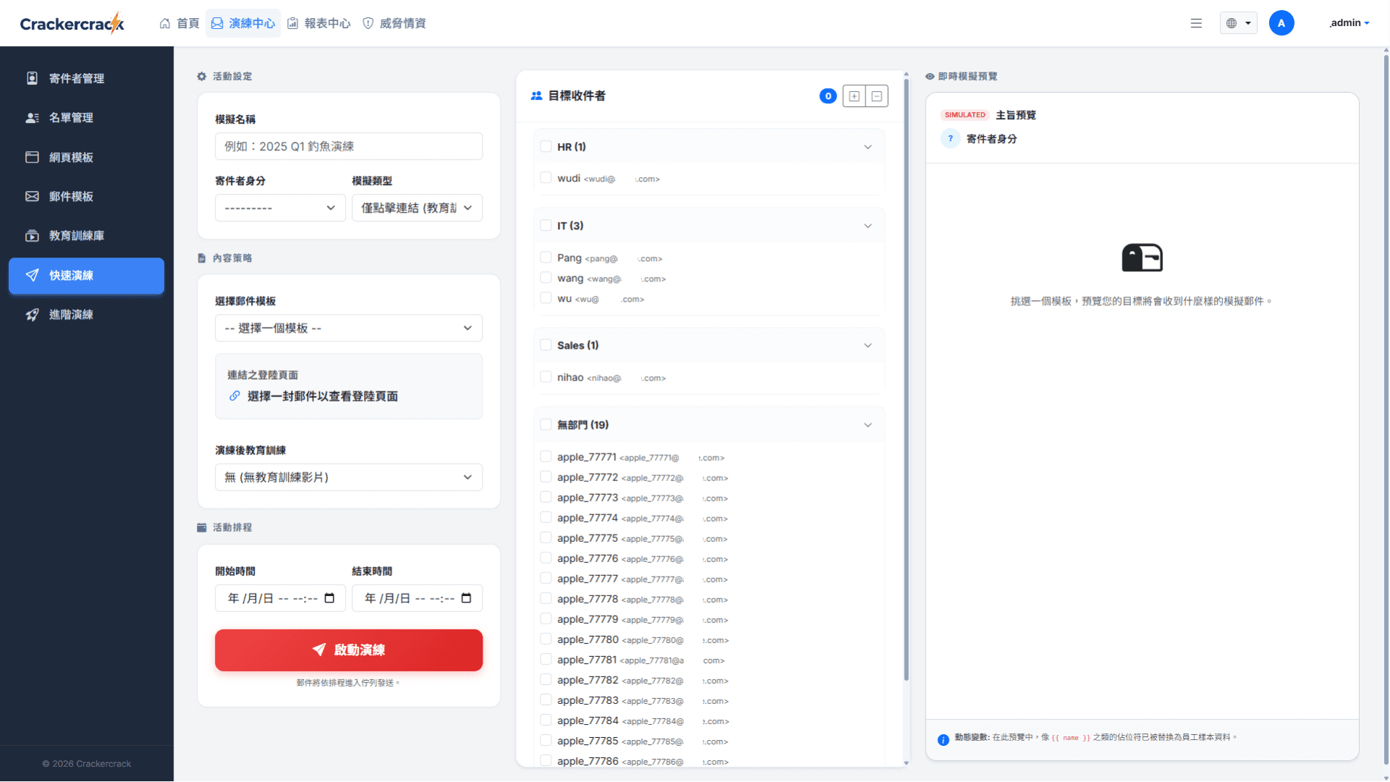
Task: Select 快速演練 in sidebar
Action: pos(86,275)
